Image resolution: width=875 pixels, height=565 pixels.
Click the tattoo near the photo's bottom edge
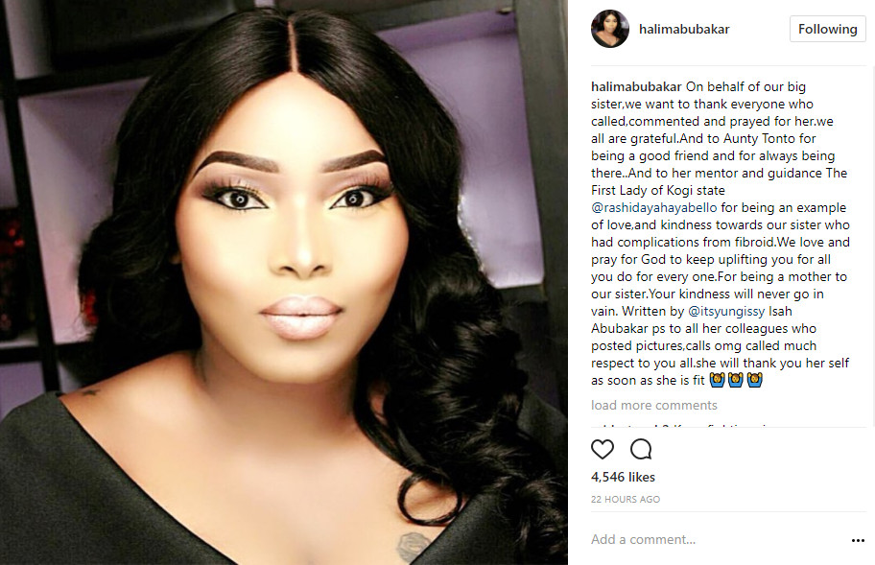(x=414, y=546)
